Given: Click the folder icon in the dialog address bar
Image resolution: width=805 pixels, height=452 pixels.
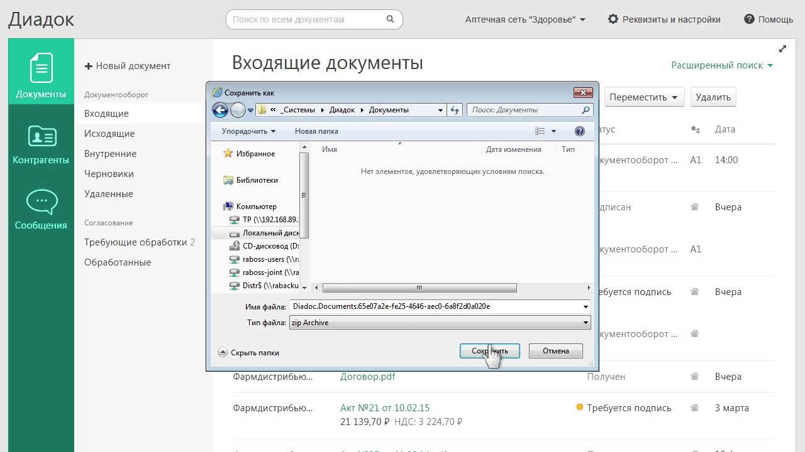Looking at the screenshot, I should pos(262,110).
